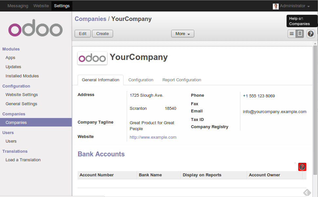Viewport: 318px width, 197px height.
Task: Click the Administrator avatar picture
Action: (x=275, y=6)
